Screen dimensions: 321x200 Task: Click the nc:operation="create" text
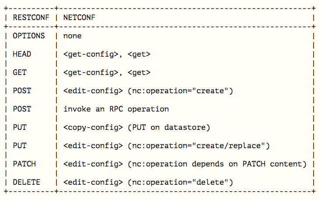180,91
